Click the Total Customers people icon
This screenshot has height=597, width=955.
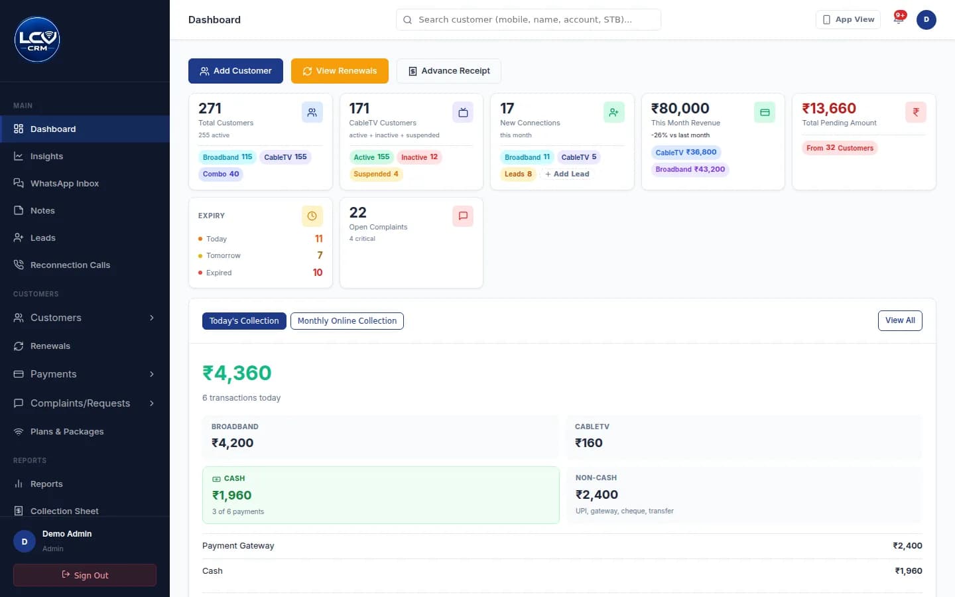click(312, 112)
